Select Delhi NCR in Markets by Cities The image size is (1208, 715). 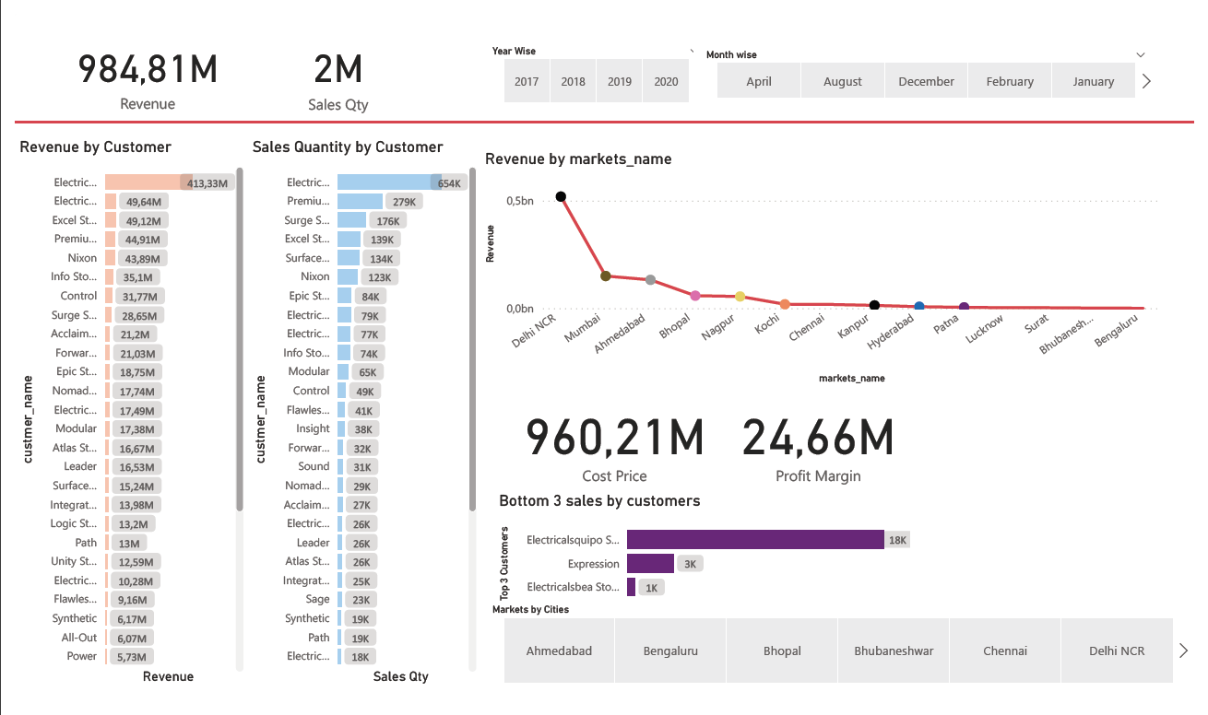[x=1117, y=650]
